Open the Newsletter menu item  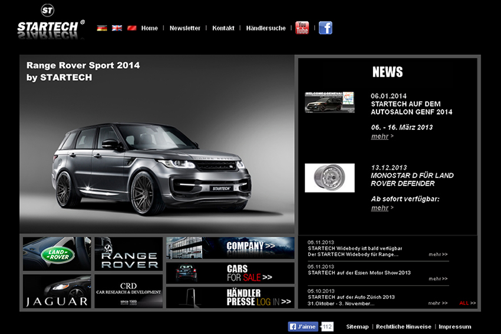tap(184, 28)
